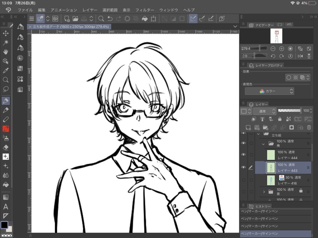
Task: Select the Gradient tool
Action: click(6, 197)
